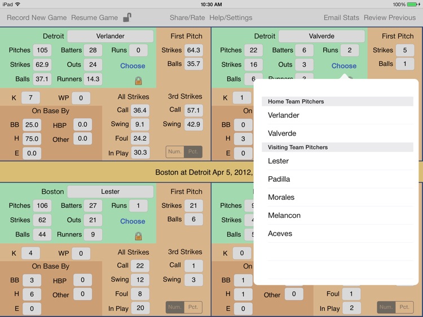
Task: Select Lester from Visiting Team Pitchers list
Action: (337, 161)
